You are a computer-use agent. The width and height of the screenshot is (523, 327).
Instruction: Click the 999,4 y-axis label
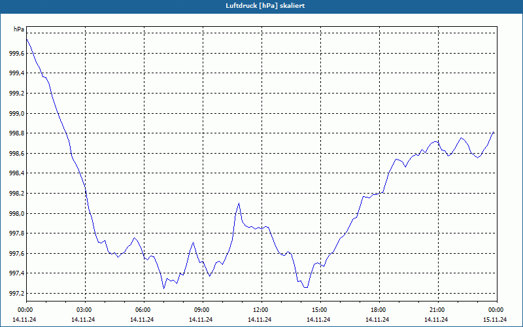[x=17, y=73]
